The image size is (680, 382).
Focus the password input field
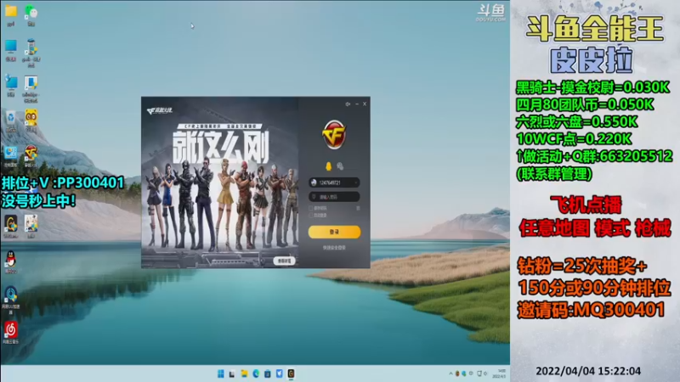point(334,197)
